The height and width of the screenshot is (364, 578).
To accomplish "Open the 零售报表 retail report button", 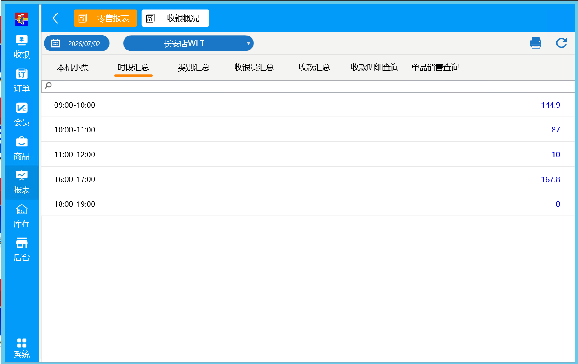I will 106,18.
